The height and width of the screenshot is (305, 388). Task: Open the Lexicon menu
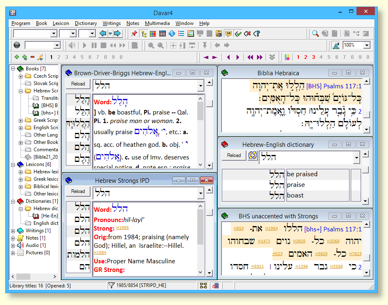click(x=61, y=23)
